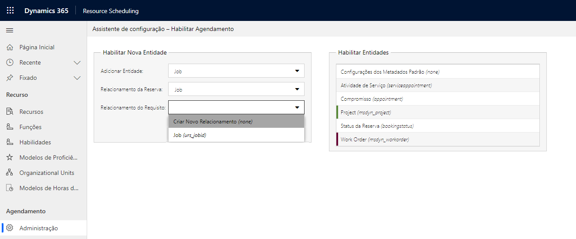
Task: Select Work Order (msdyn_workorder) entity
Action: point(438,139)
